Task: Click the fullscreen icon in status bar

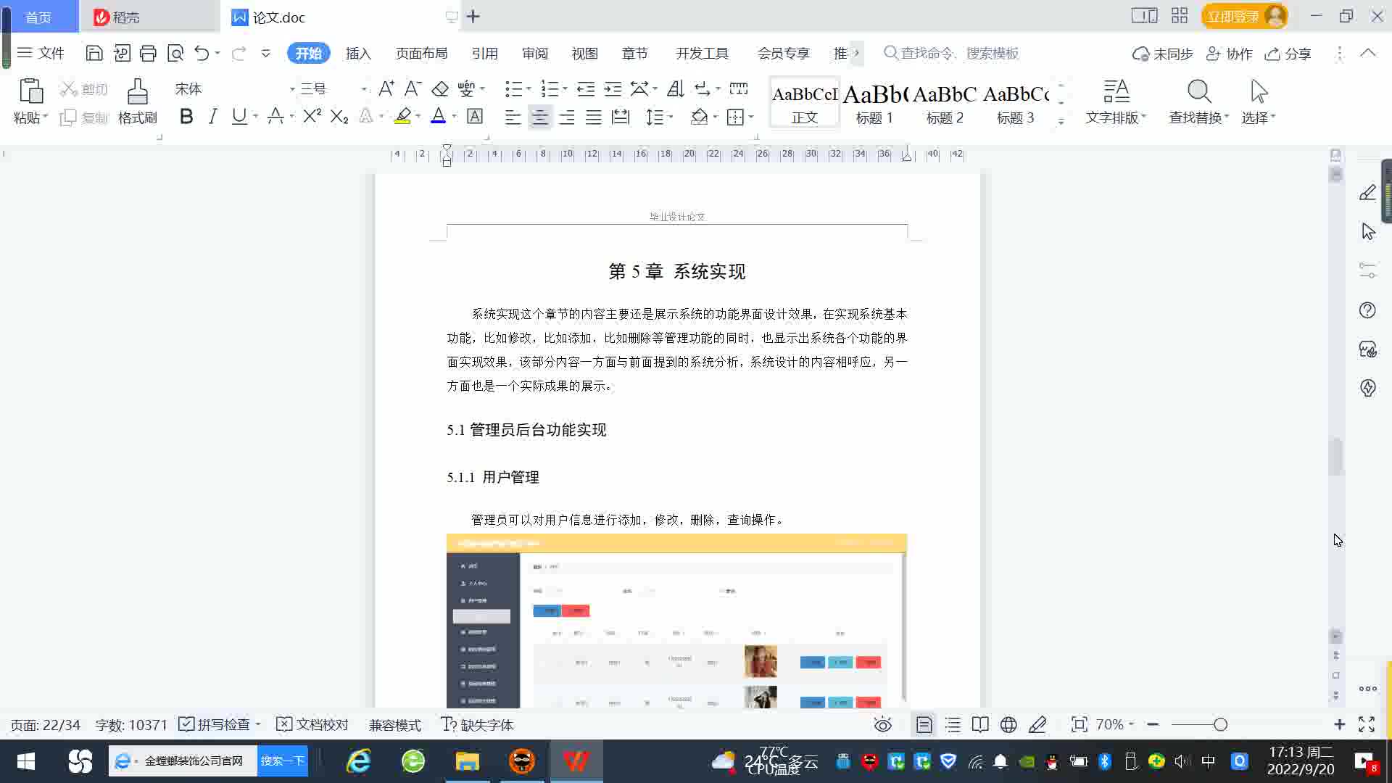Action: tap(1367, 725)
